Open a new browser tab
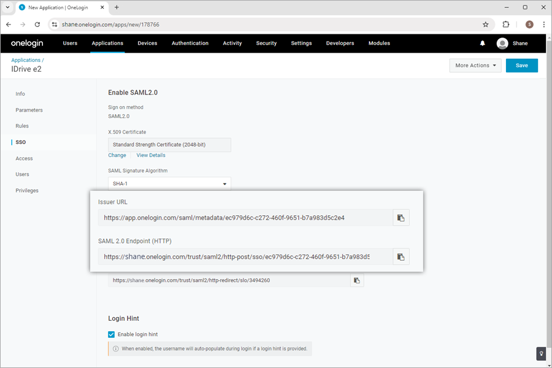 click(117, 7)
